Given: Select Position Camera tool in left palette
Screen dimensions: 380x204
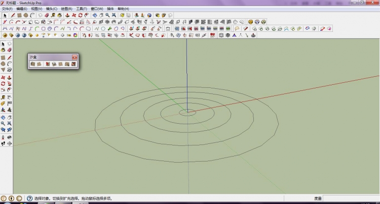Looking at the screenshot, I should click(3, 137).
